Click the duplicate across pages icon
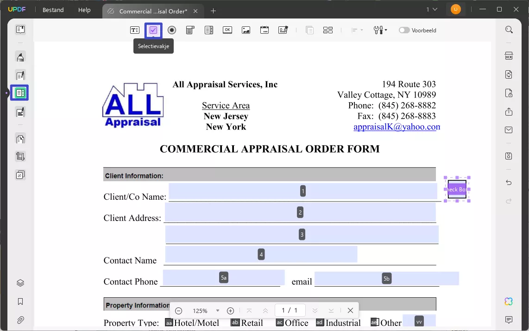The height and width of the screenshot is (331, 529). point(310,31)
